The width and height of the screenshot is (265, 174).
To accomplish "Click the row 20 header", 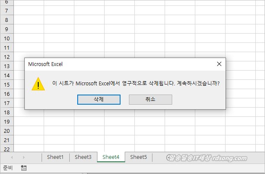I will click(x=6, y=131).
